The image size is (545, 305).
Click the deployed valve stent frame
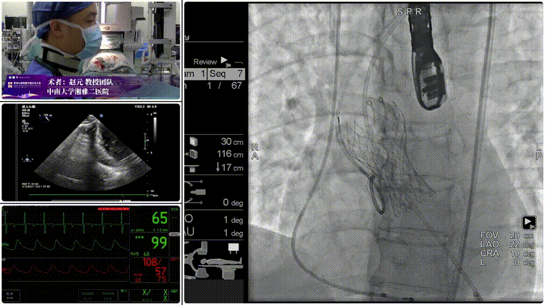pyautogui.click(x=386, y=156)
